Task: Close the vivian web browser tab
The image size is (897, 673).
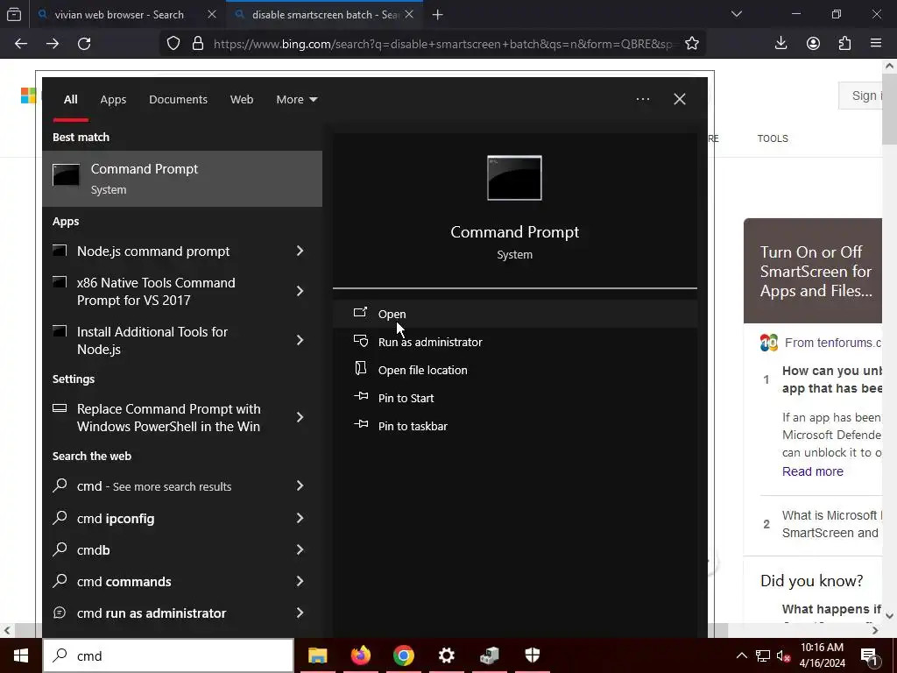Action: click(x=212, y=14)
